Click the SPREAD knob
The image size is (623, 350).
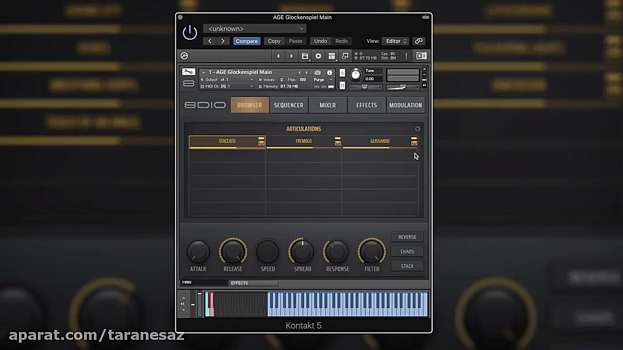pos(302,252)
